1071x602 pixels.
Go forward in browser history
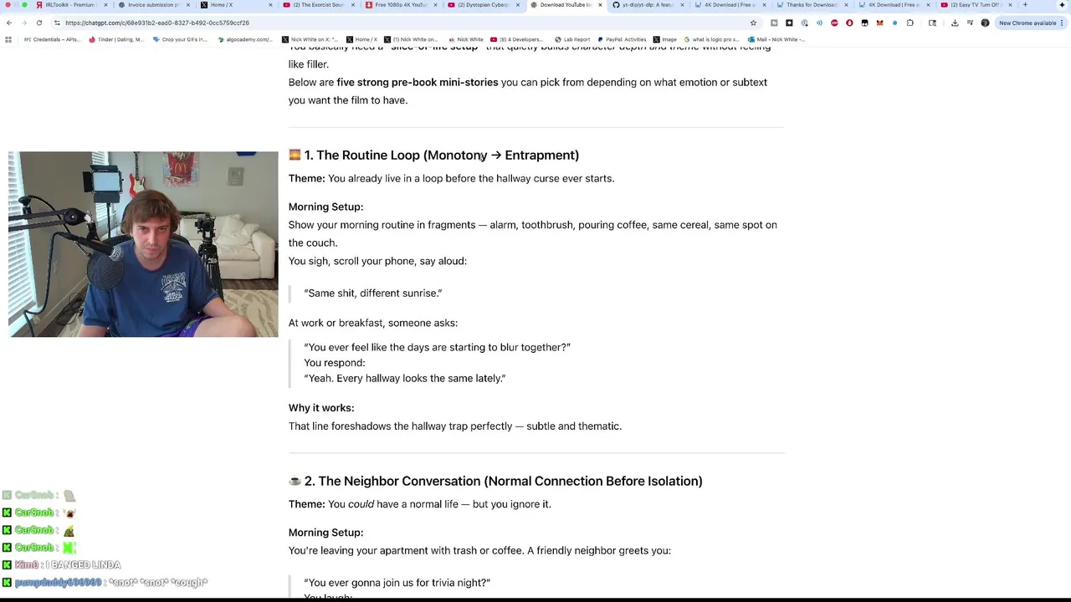(23, 23)
